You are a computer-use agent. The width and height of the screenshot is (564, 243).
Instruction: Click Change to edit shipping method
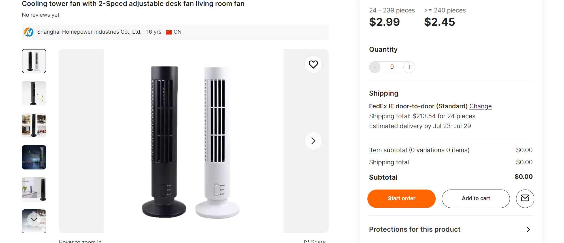click(x=480, y=106)
